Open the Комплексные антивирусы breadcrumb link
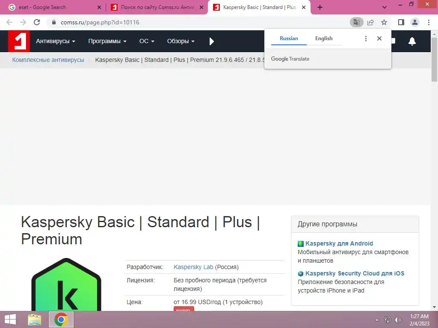The image size is (438, 328). coord(48,60)
